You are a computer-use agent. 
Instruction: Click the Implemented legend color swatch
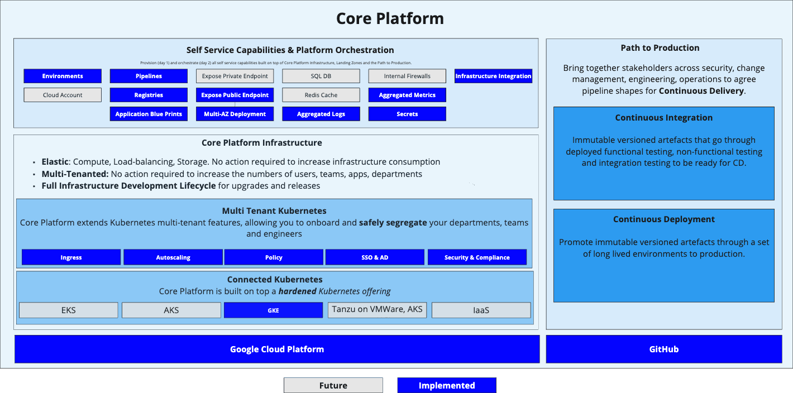(446, 385)
